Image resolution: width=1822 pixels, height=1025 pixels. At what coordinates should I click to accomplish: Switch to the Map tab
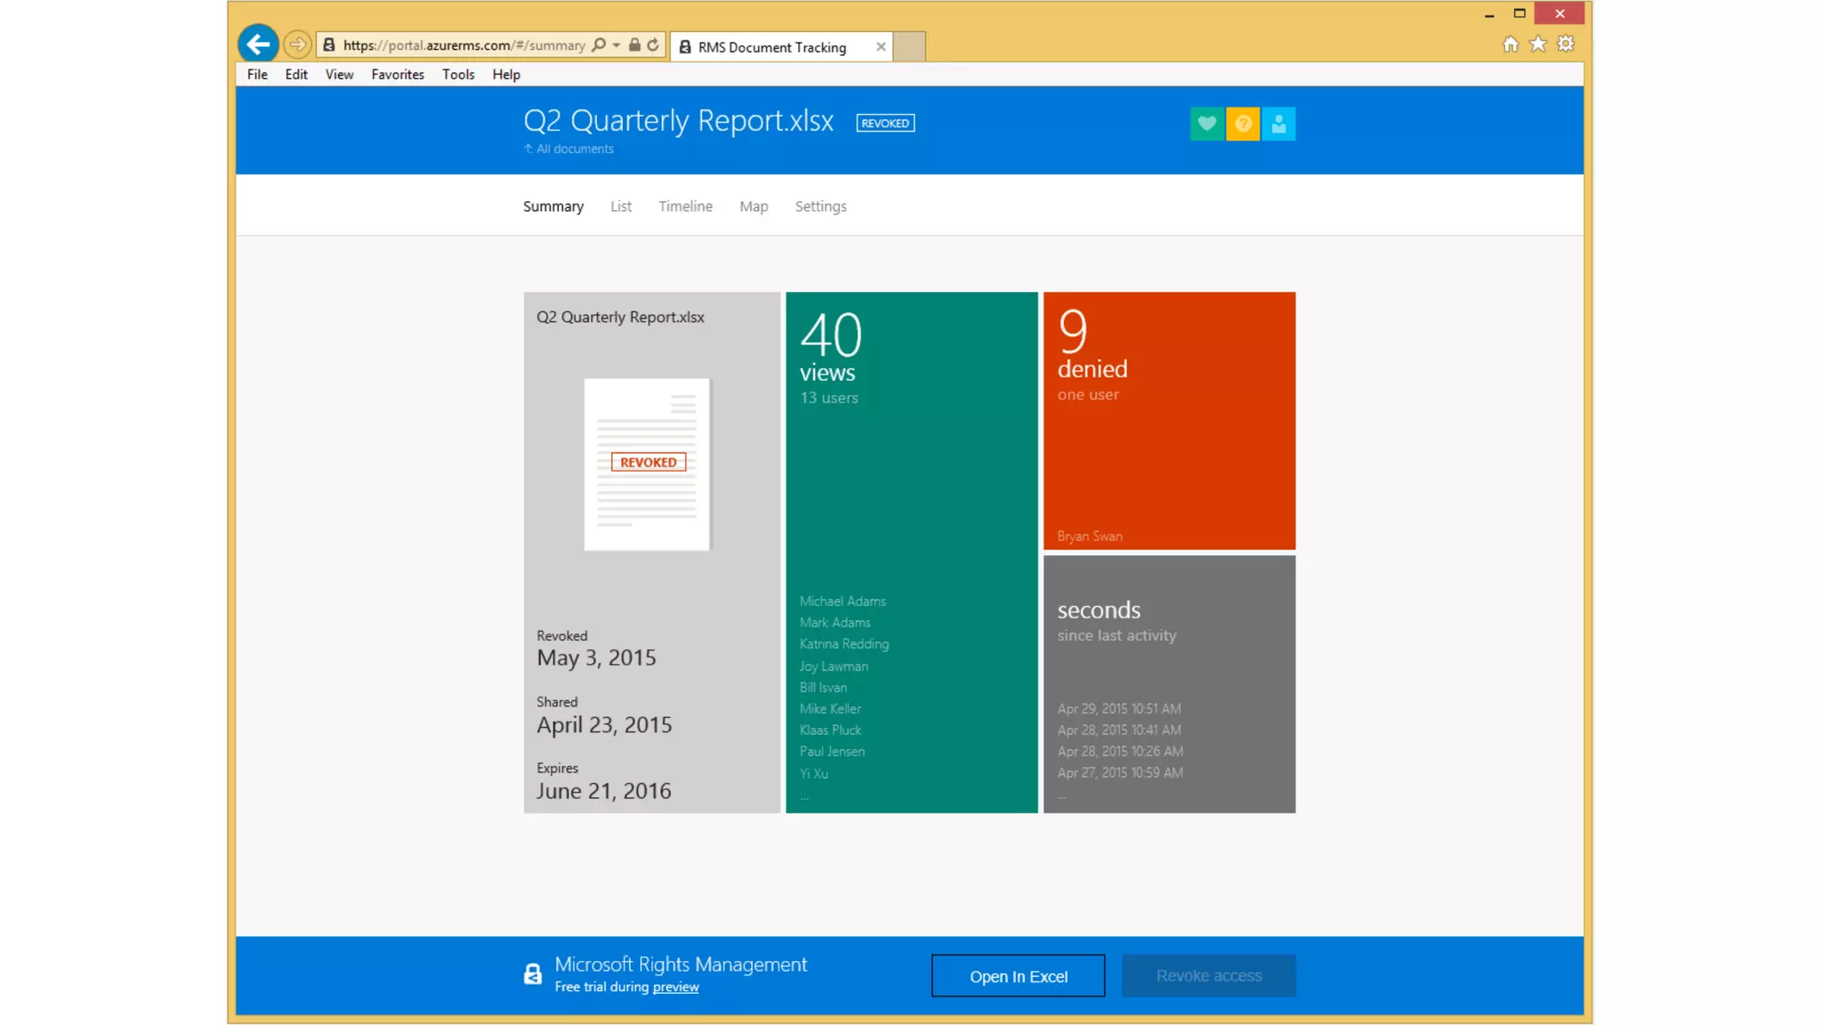point(754,206)
